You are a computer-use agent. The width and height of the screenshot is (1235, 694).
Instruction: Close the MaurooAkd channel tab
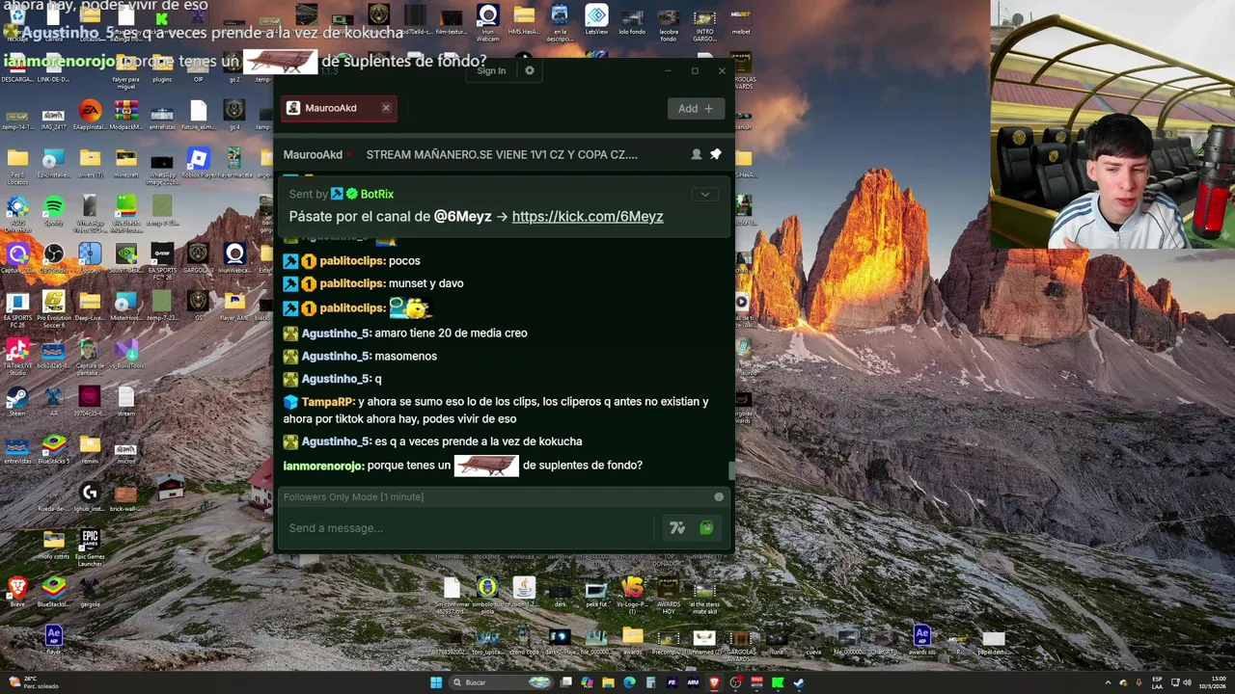pos(386,108)
